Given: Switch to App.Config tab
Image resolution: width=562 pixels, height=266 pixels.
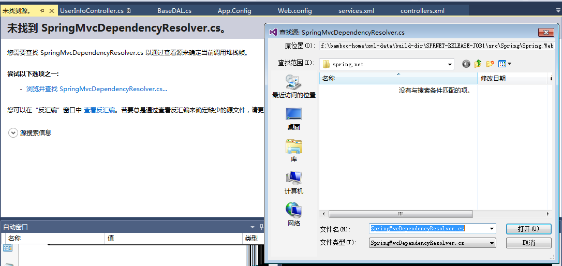Looking at the screenshot, I should (x=234, y=11).
